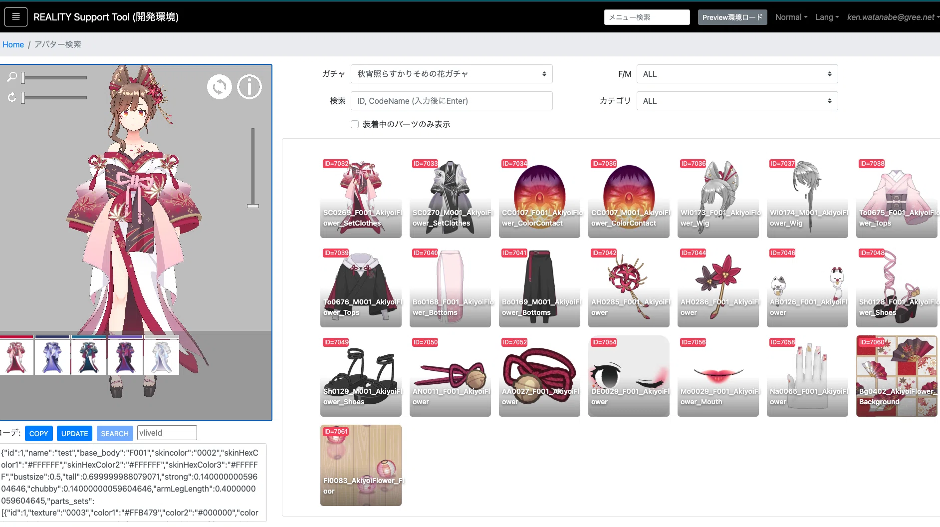
Task: Select item ID=7034 CC0107 F001 ColorContact
Action: (539, 198)
